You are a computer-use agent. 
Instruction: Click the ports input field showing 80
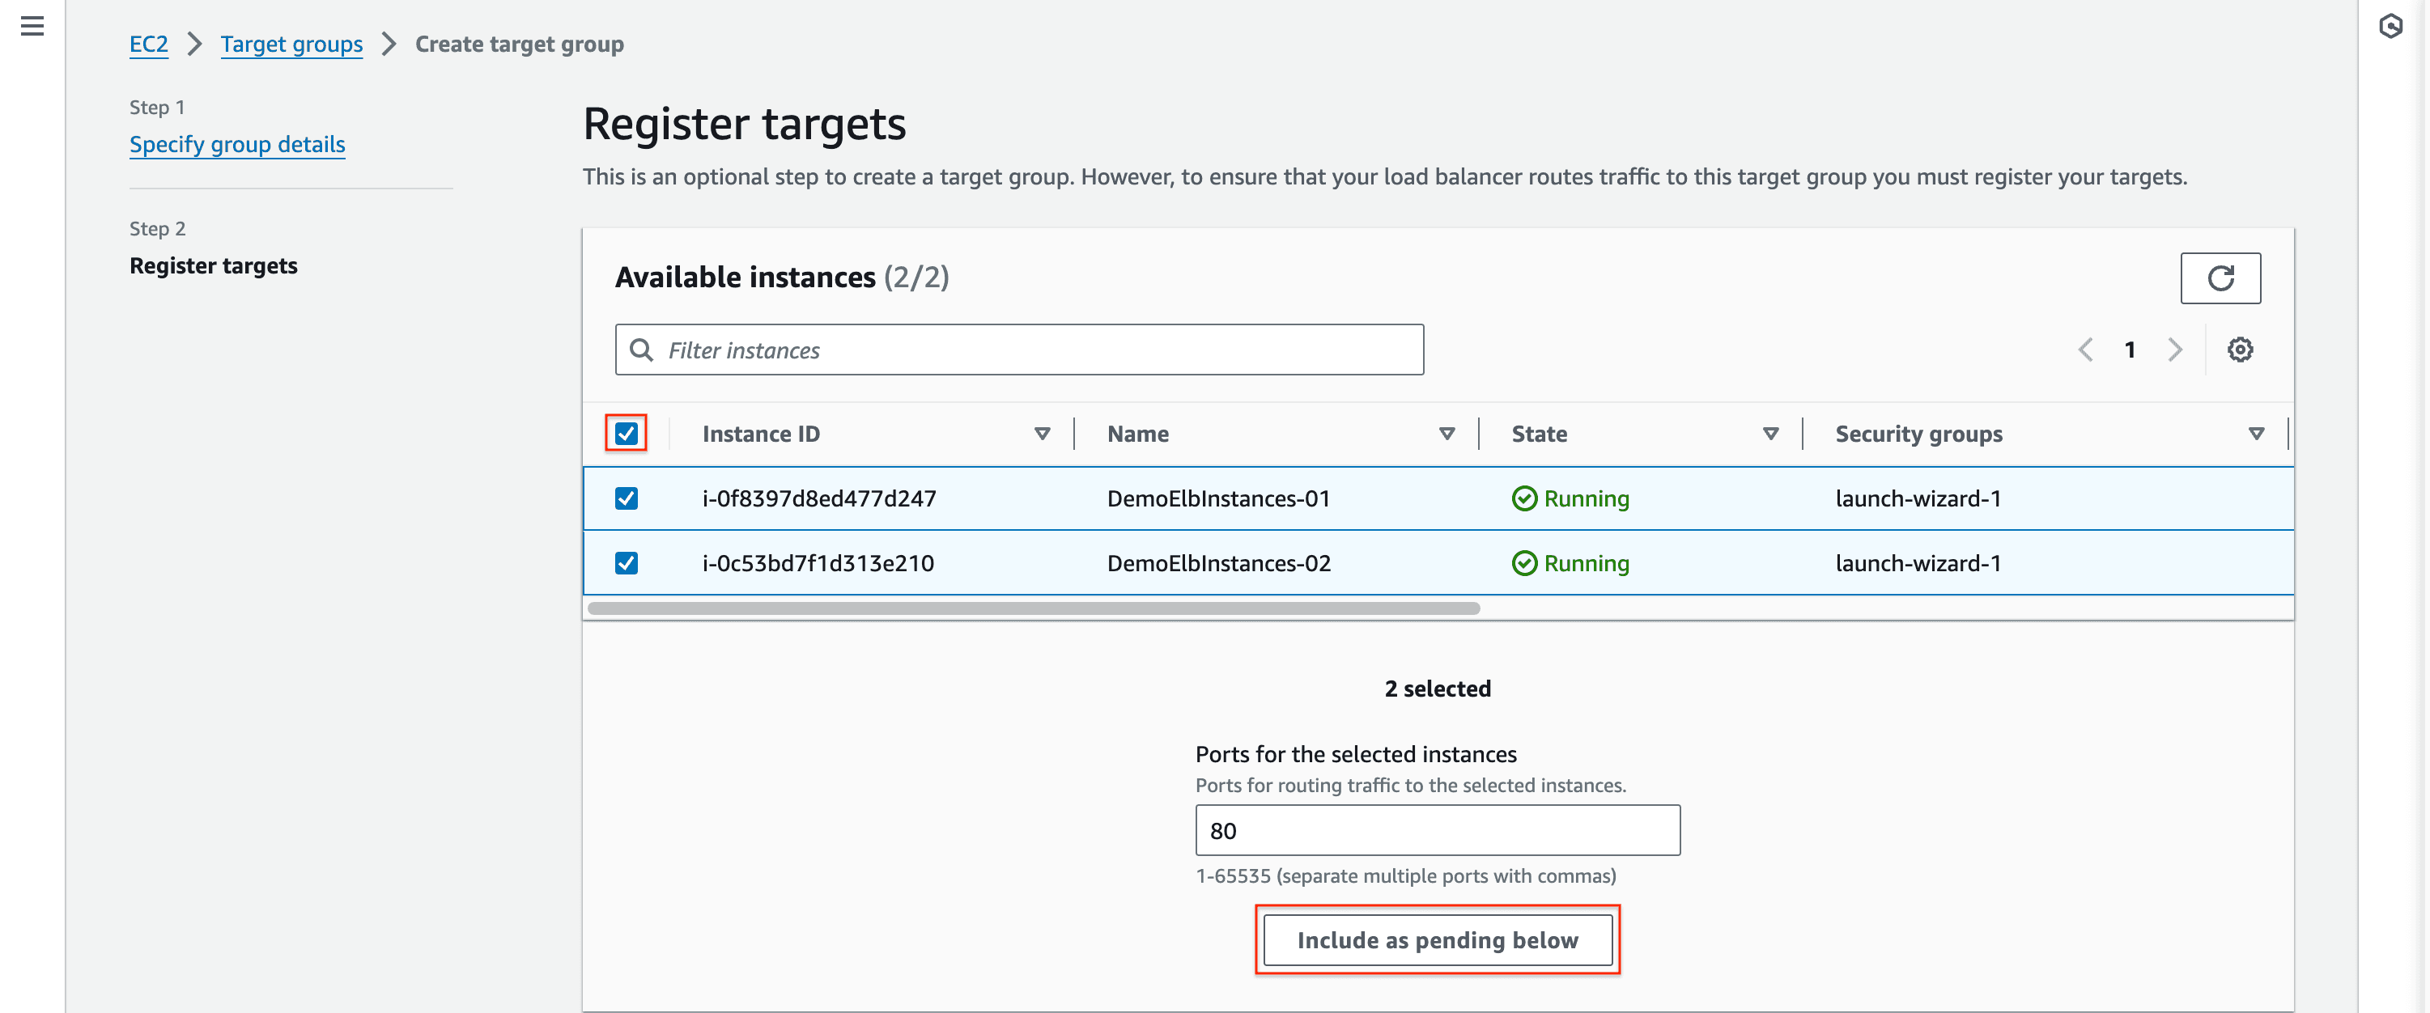point(1437,830)
